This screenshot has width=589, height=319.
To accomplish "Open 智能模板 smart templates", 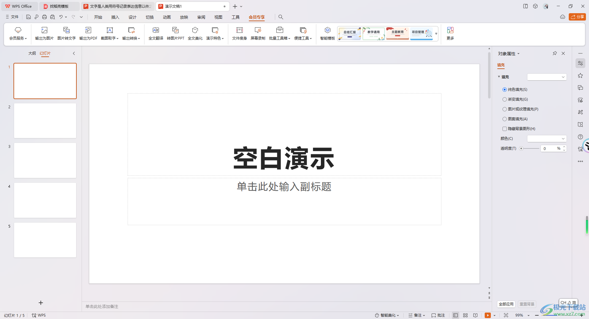I will pos(327,33).
